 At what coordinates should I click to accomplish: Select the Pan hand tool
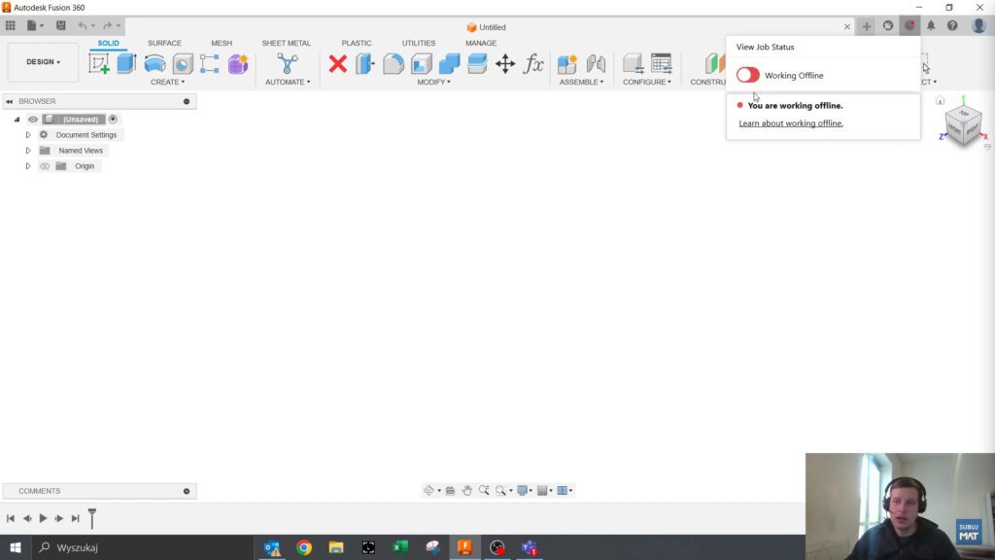point(467,490)
